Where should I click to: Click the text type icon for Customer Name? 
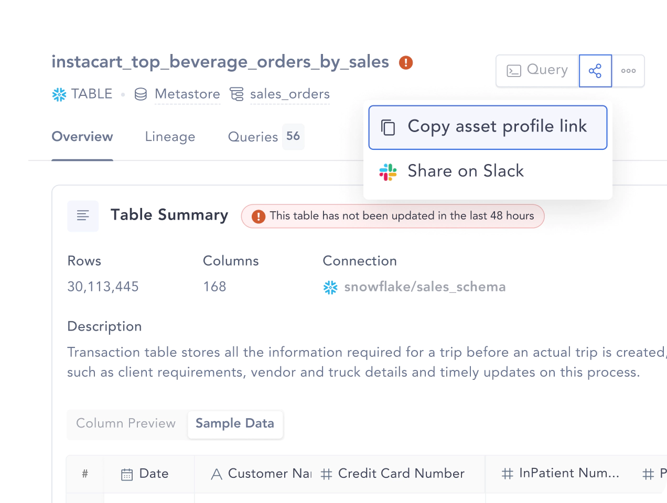[217, 475]
